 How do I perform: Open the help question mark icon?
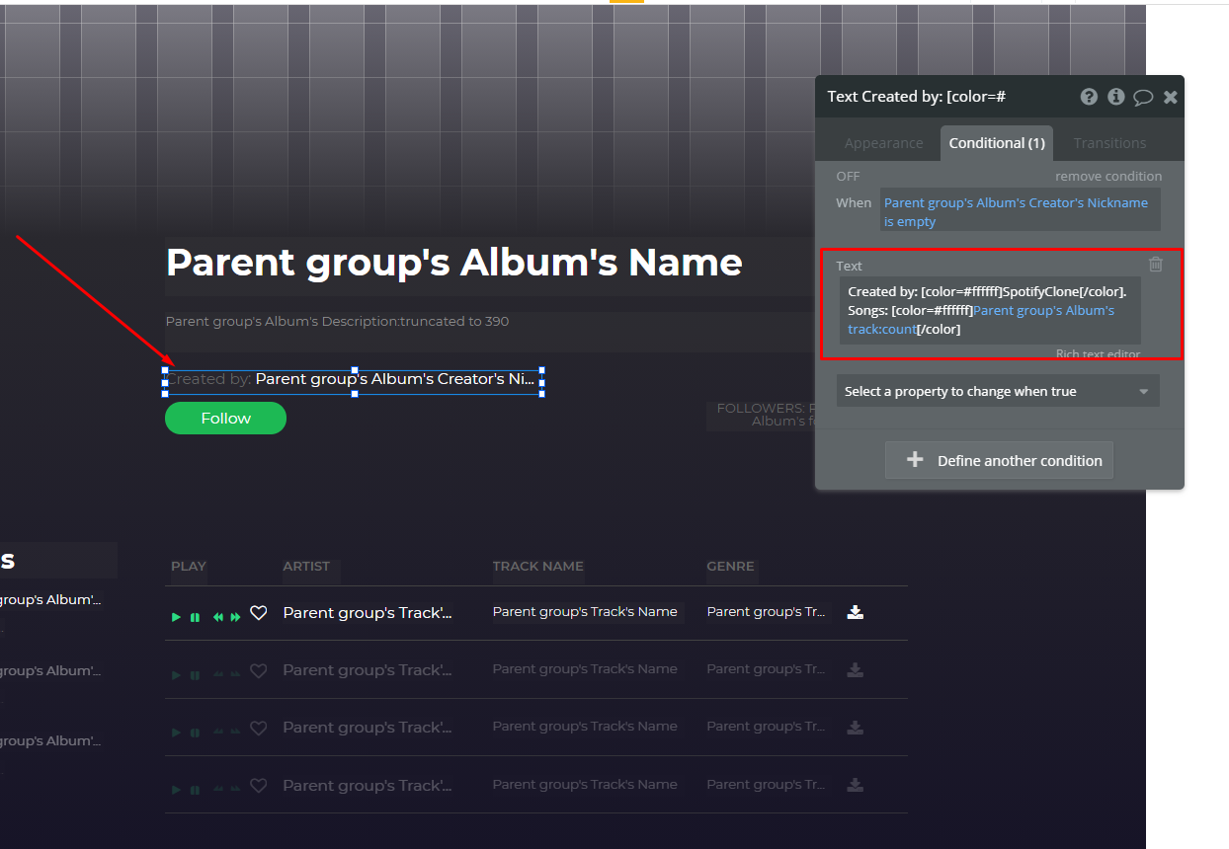click(1089, 97)
